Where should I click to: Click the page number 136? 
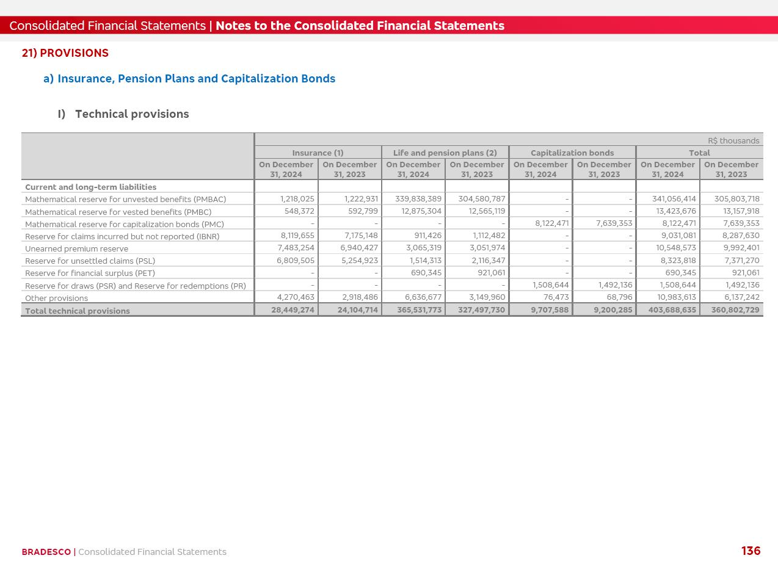click(x=751, y=551)
